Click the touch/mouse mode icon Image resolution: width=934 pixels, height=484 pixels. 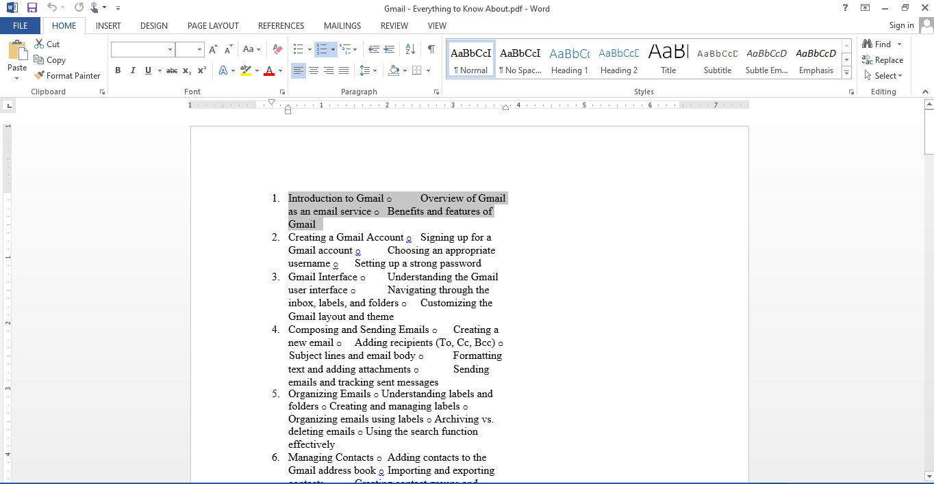(94, 8)
